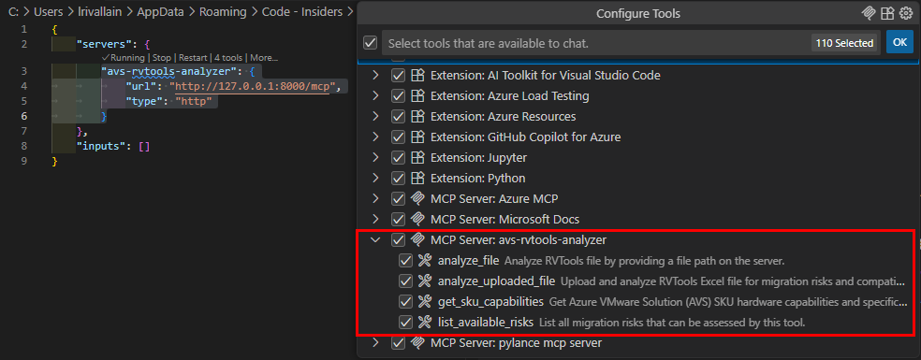Expand the MCP Server: Azure MCP row
The width and height of the screenshot is (921, 360).
click(376, 198)
